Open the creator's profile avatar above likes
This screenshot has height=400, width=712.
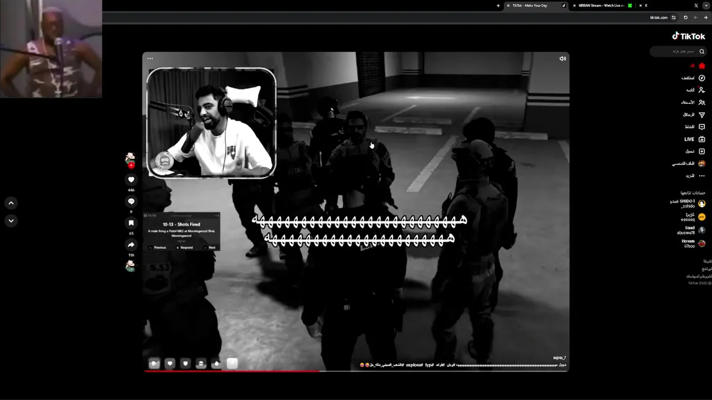click(130, 158)
